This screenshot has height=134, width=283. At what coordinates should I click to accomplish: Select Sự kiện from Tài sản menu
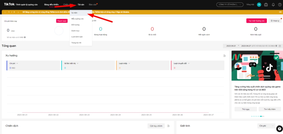pyautogui.click(x=74, y=13)
